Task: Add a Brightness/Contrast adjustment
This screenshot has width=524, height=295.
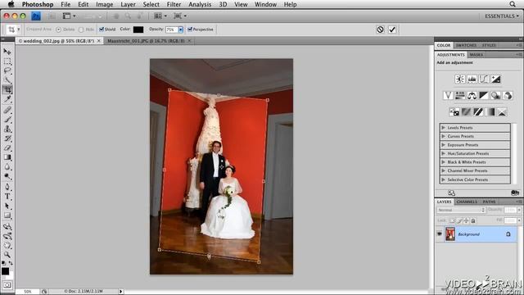Action: (460, 79)
